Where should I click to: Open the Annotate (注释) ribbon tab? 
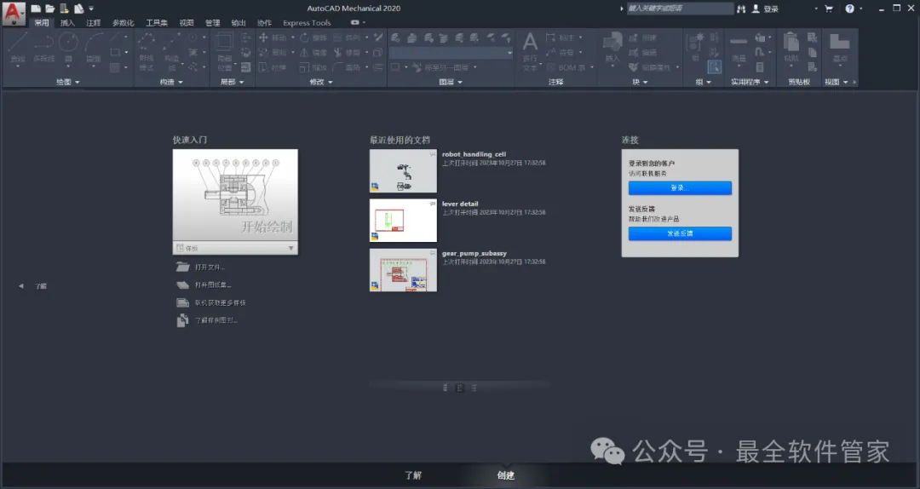[x=94, y=23]
